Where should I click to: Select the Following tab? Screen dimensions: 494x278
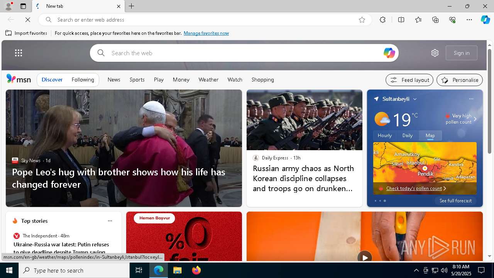pos(83,80)
